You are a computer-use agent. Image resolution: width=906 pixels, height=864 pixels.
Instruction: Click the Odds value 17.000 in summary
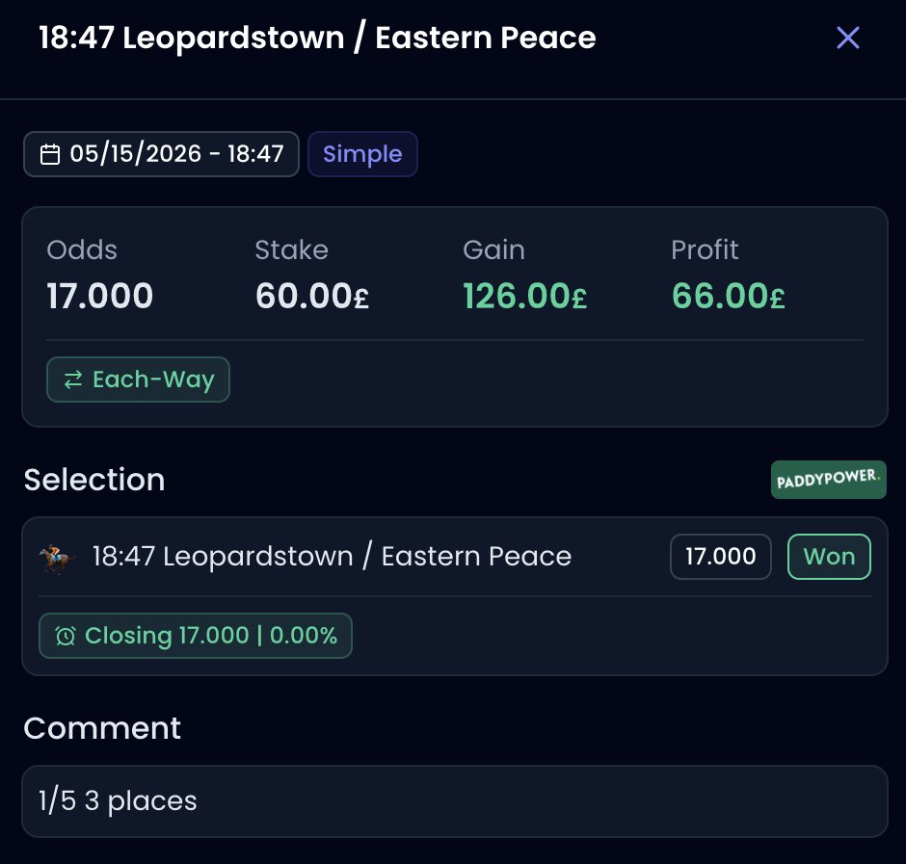[99, 297]
